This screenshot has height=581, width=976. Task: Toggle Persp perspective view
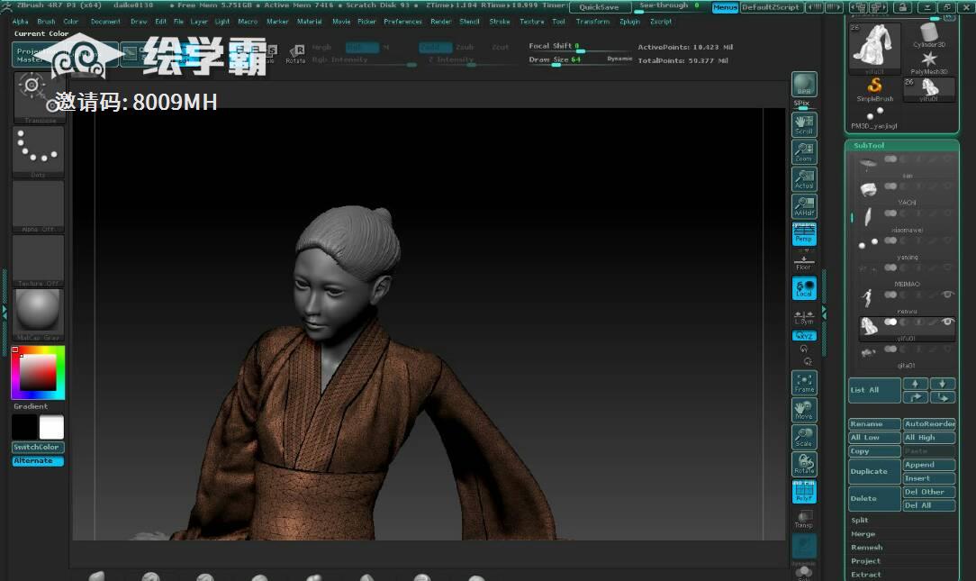tap(803, 234)
